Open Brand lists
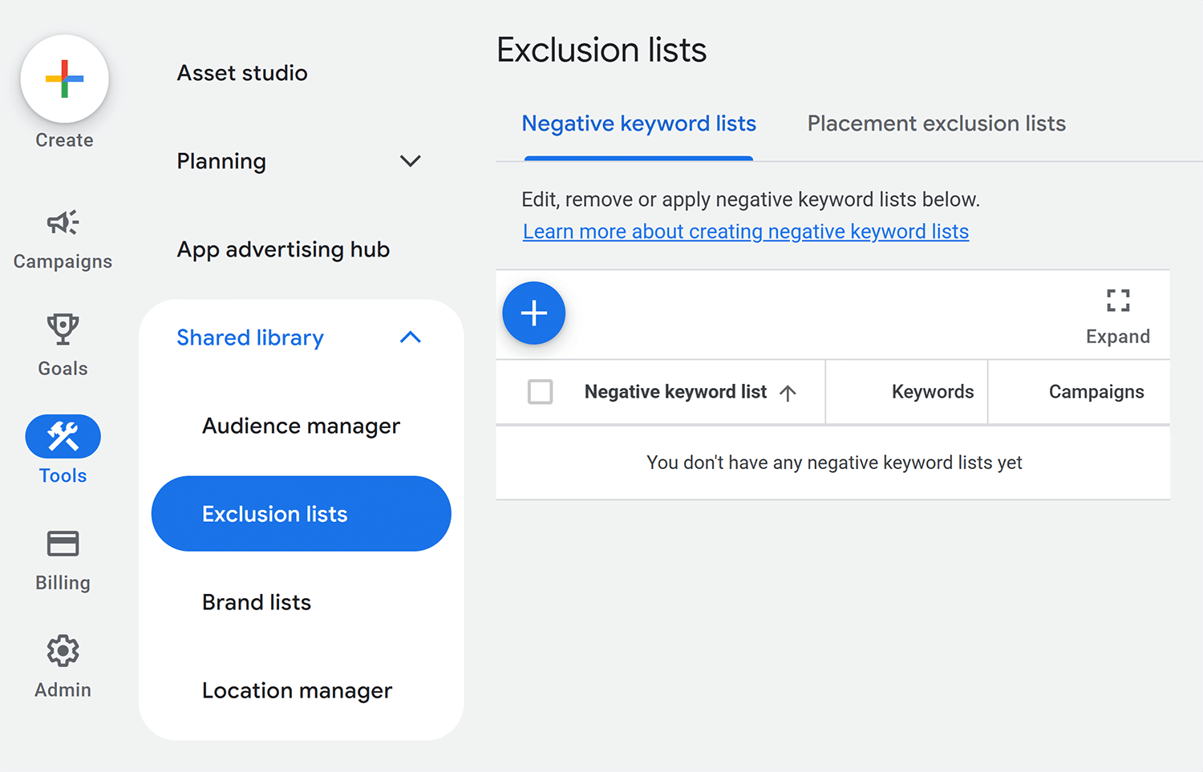Image resolution: width=1203 pixels, height=772 pixels. tap(257, 602)
